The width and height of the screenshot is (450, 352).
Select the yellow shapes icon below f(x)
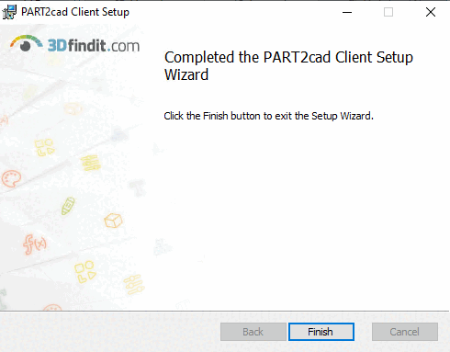click(84, 272)
